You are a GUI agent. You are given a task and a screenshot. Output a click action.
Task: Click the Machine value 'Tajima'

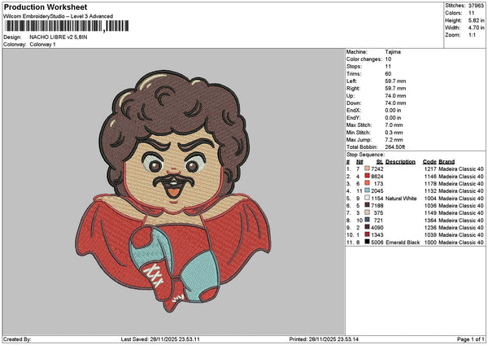393,52
